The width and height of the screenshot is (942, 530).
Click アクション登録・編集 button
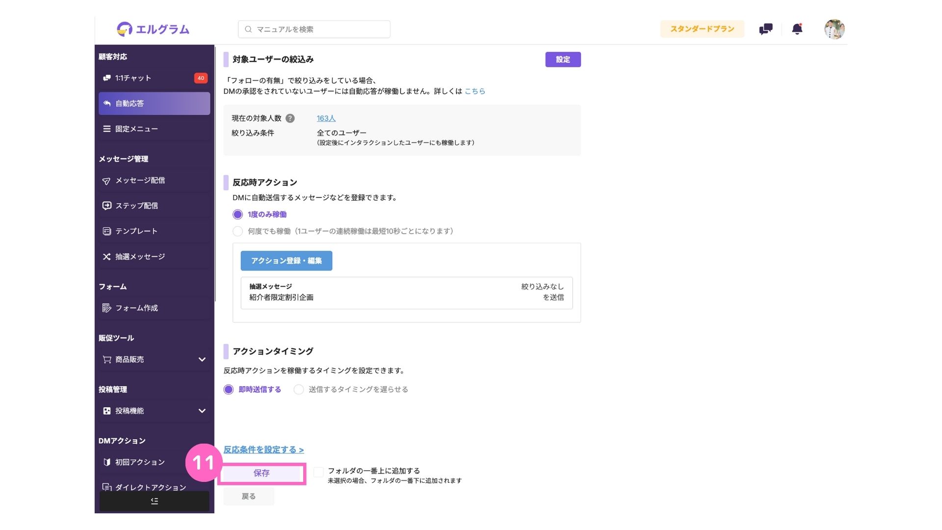286,261
